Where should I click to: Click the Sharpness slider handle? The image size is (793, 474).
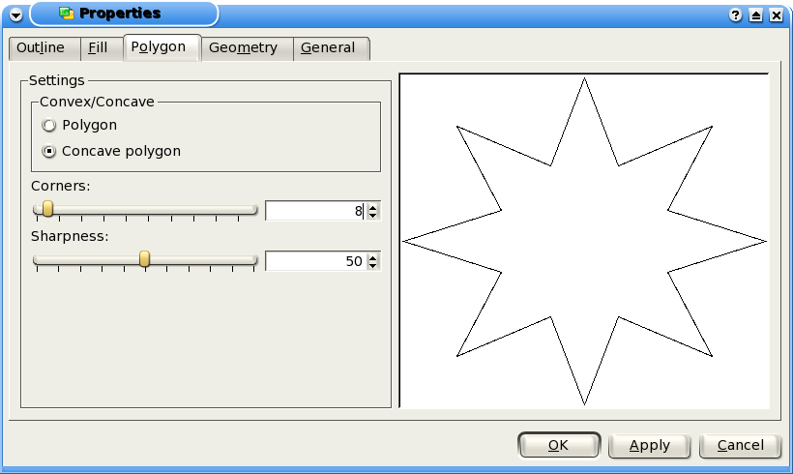pyautogui.click(x=145, y=259)
